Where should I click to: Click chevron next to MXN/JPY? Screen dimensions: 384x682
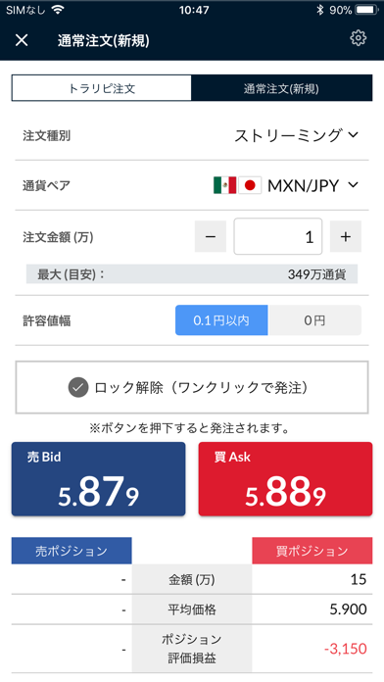tap(353, 185)
